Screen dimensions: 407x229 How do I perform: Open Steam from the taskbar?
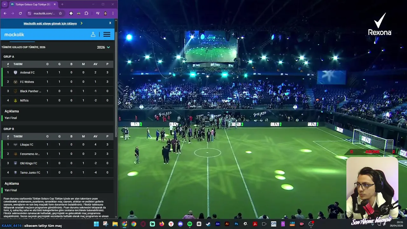click(208, 224)
